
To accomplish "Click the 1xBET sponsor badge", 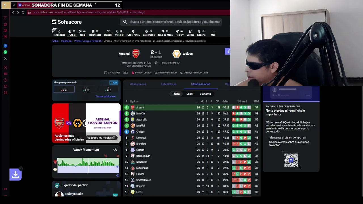I will tap(114, 82).
